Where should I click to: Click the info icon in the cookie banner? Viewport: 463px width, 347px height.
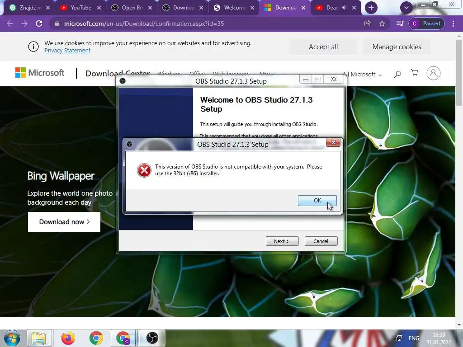coord(33,47)
